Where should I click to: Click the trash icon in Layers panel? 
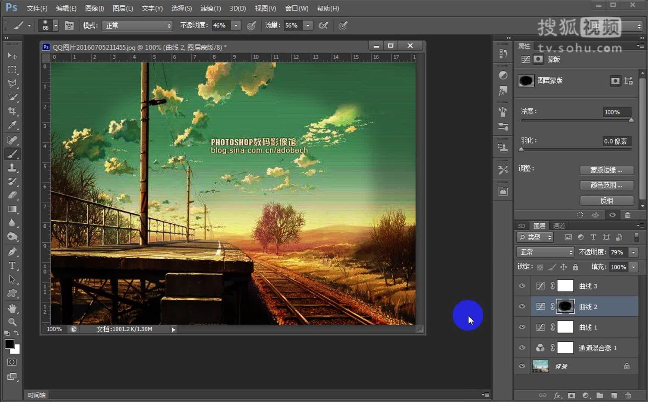pos(628,395)
